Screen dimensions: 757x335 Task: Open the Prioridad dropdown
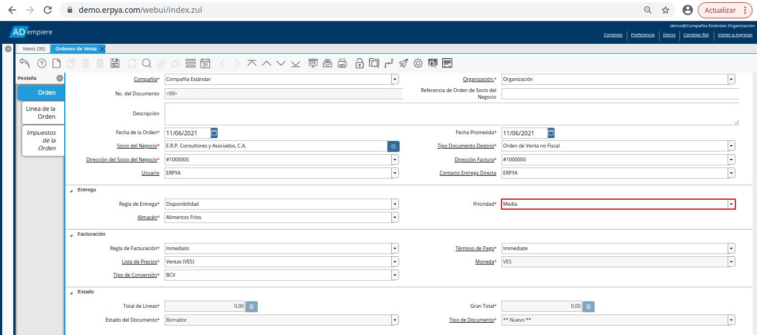[732, 204]
